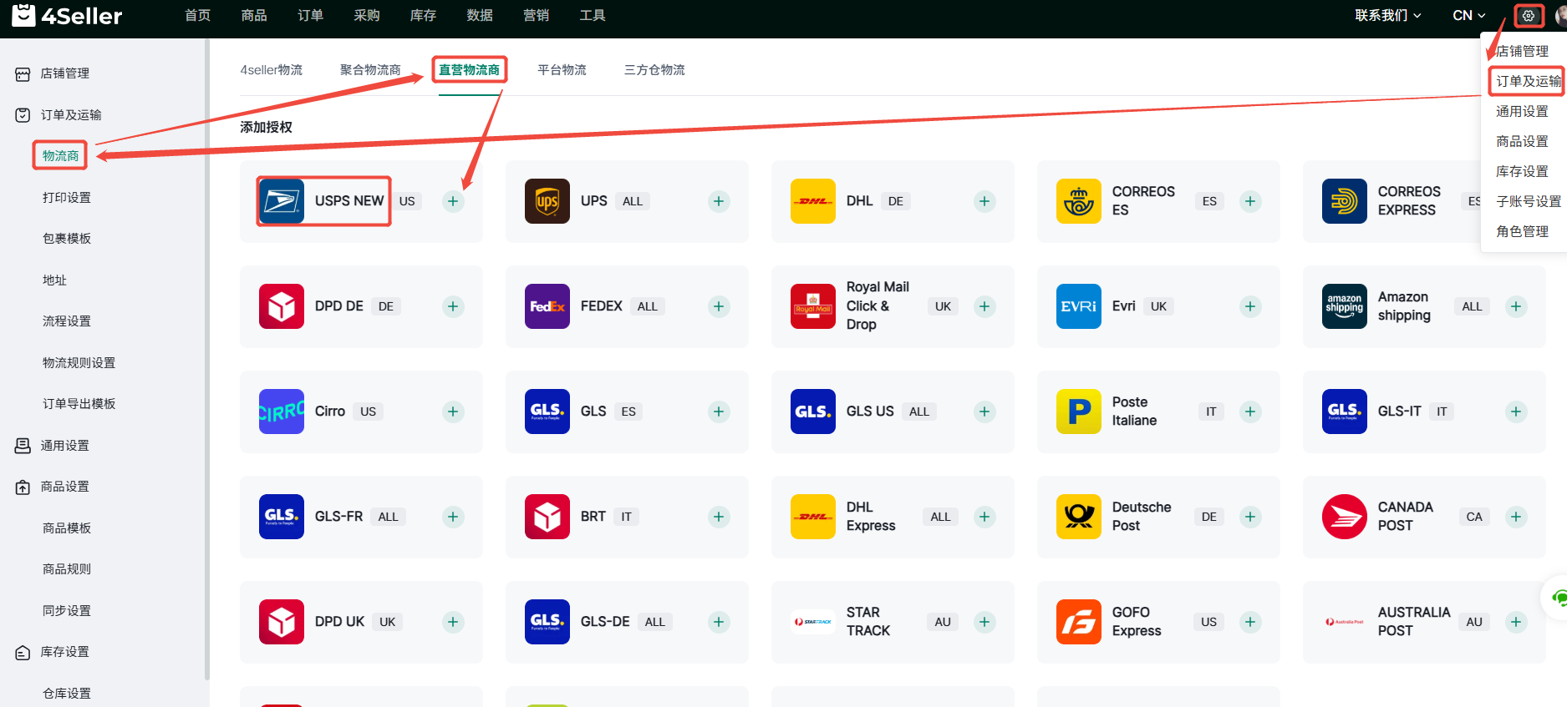The height and width of the screenshot is (707, 1567).
Task: Choose 库存设置 in settings dropdown
Action: tap(1522, 171)
